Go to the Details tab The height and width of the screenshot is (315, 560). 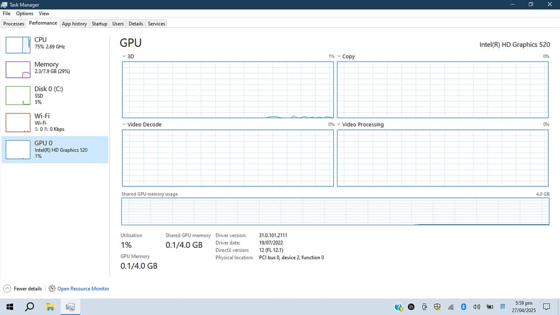click(x=136, y=24)
